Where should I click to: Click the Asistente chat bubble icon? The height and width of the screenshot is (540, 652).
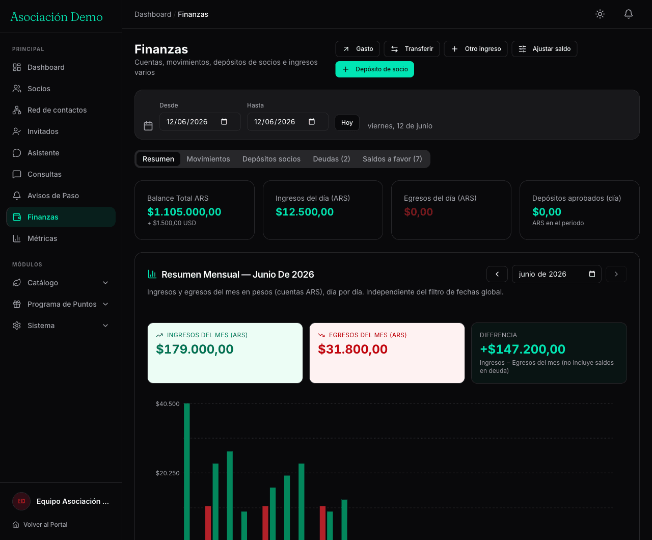[x=17, y=153]
